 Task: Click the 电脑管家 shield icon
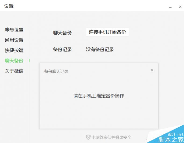pos(88,137)
